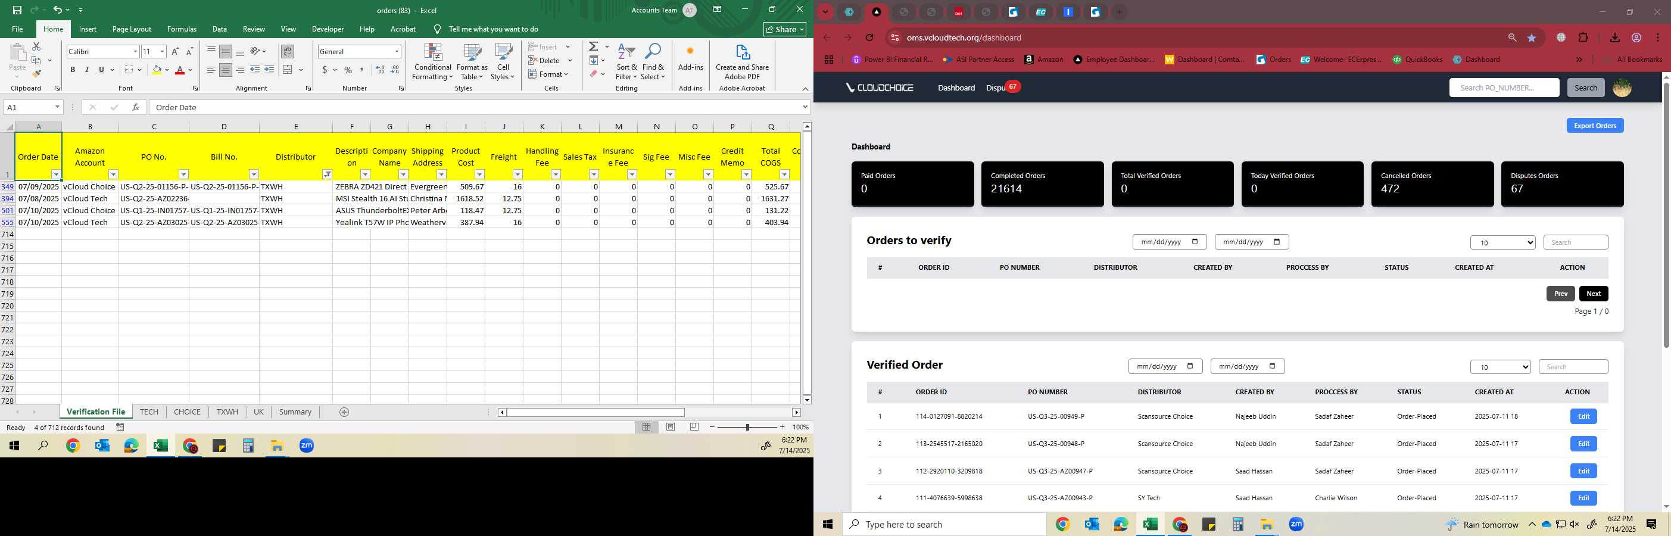Image resolution: width=1671 pixels, height=536 pixels.
Task: Open fill color yellow swatch button
Action: [157, 70]
